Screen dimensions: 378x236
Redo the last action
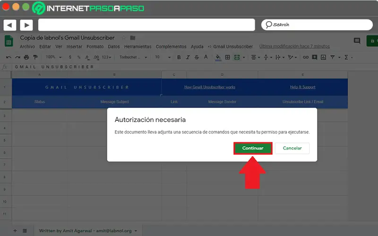[17, 57]
